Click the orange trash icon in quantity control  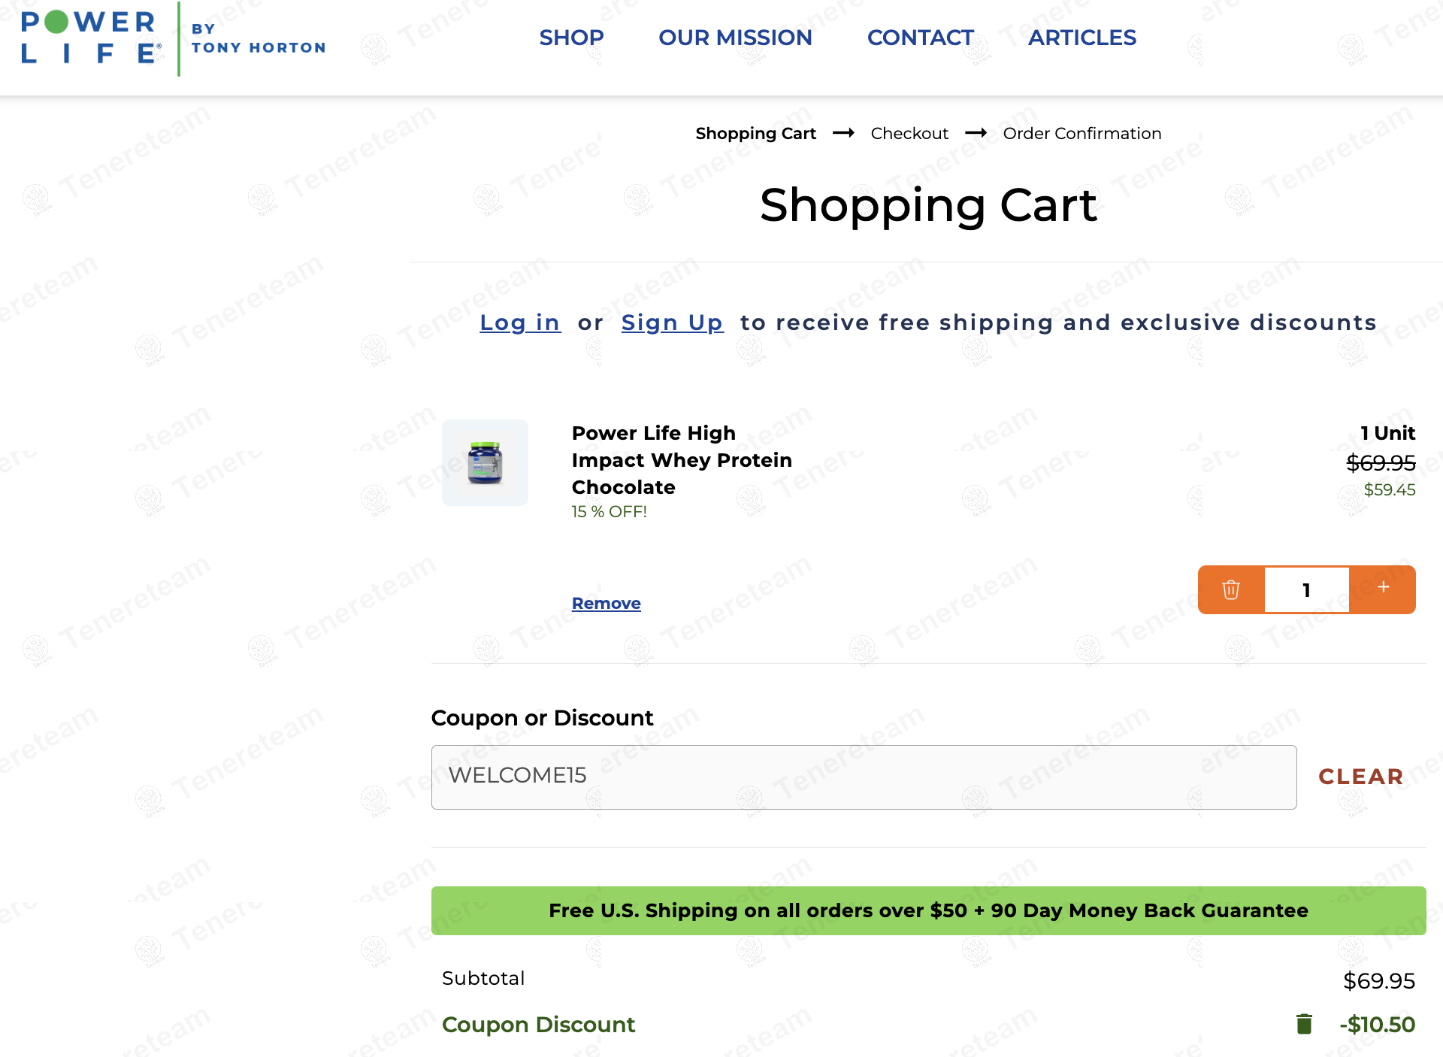tap(1231, 589)
